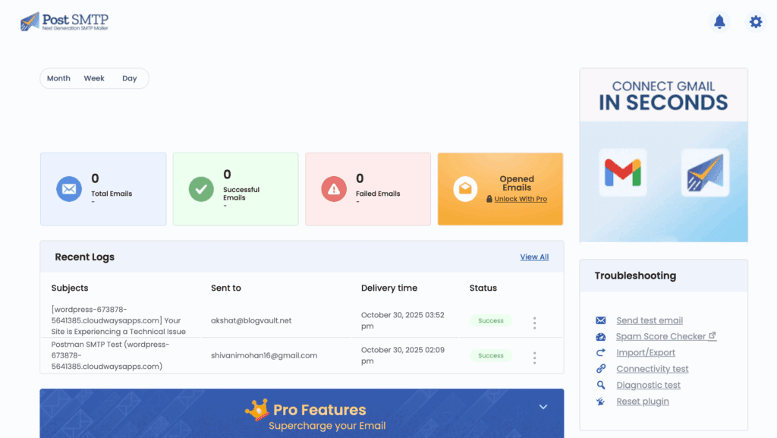Open View All recent logs
Viewport: 777px width, 438px height.
click(534, 257)
